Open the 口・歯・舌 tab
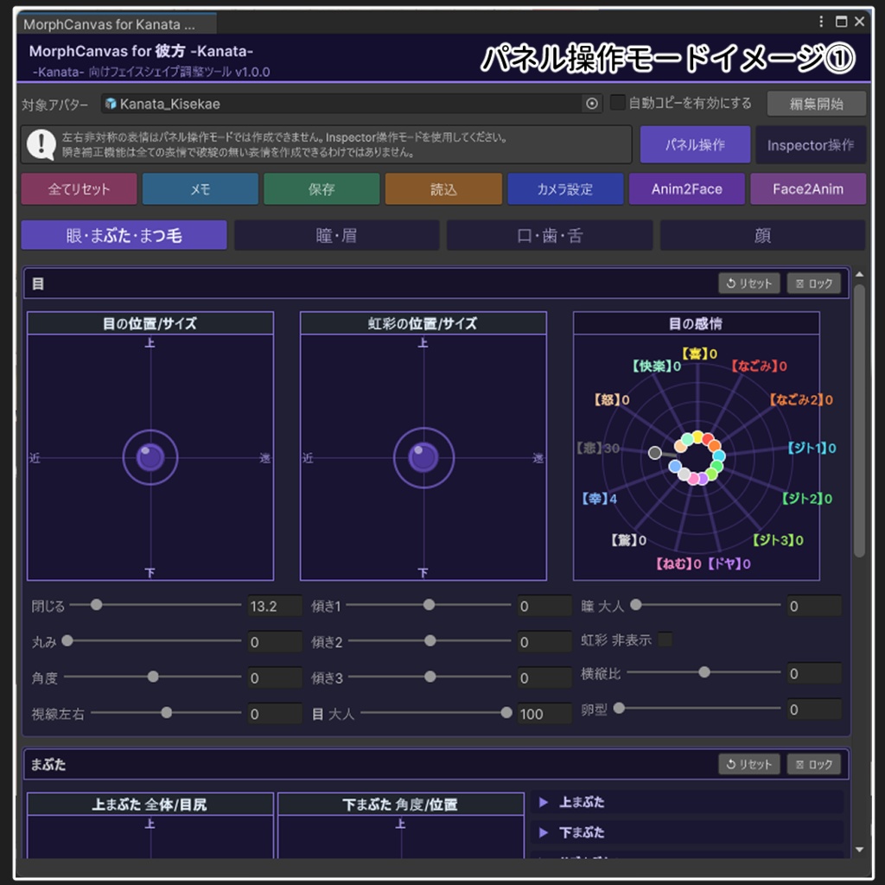This screenshot has width=885, height=885. pos(548,234)
